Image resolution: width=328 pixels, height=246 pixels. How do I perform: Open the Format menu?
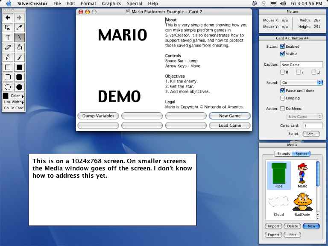(88, 3)
